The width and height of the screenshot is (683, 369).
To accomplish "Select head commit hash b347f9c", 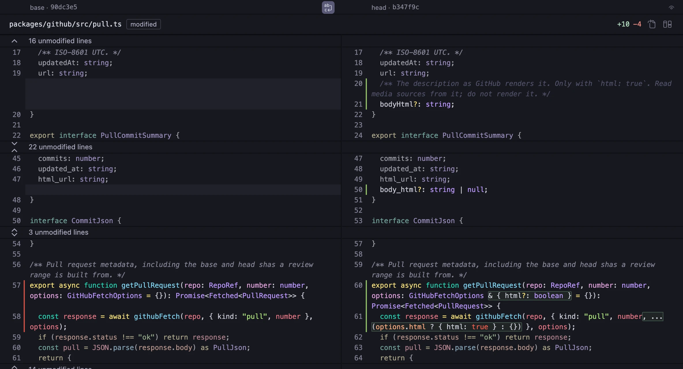I will (406, 7).
